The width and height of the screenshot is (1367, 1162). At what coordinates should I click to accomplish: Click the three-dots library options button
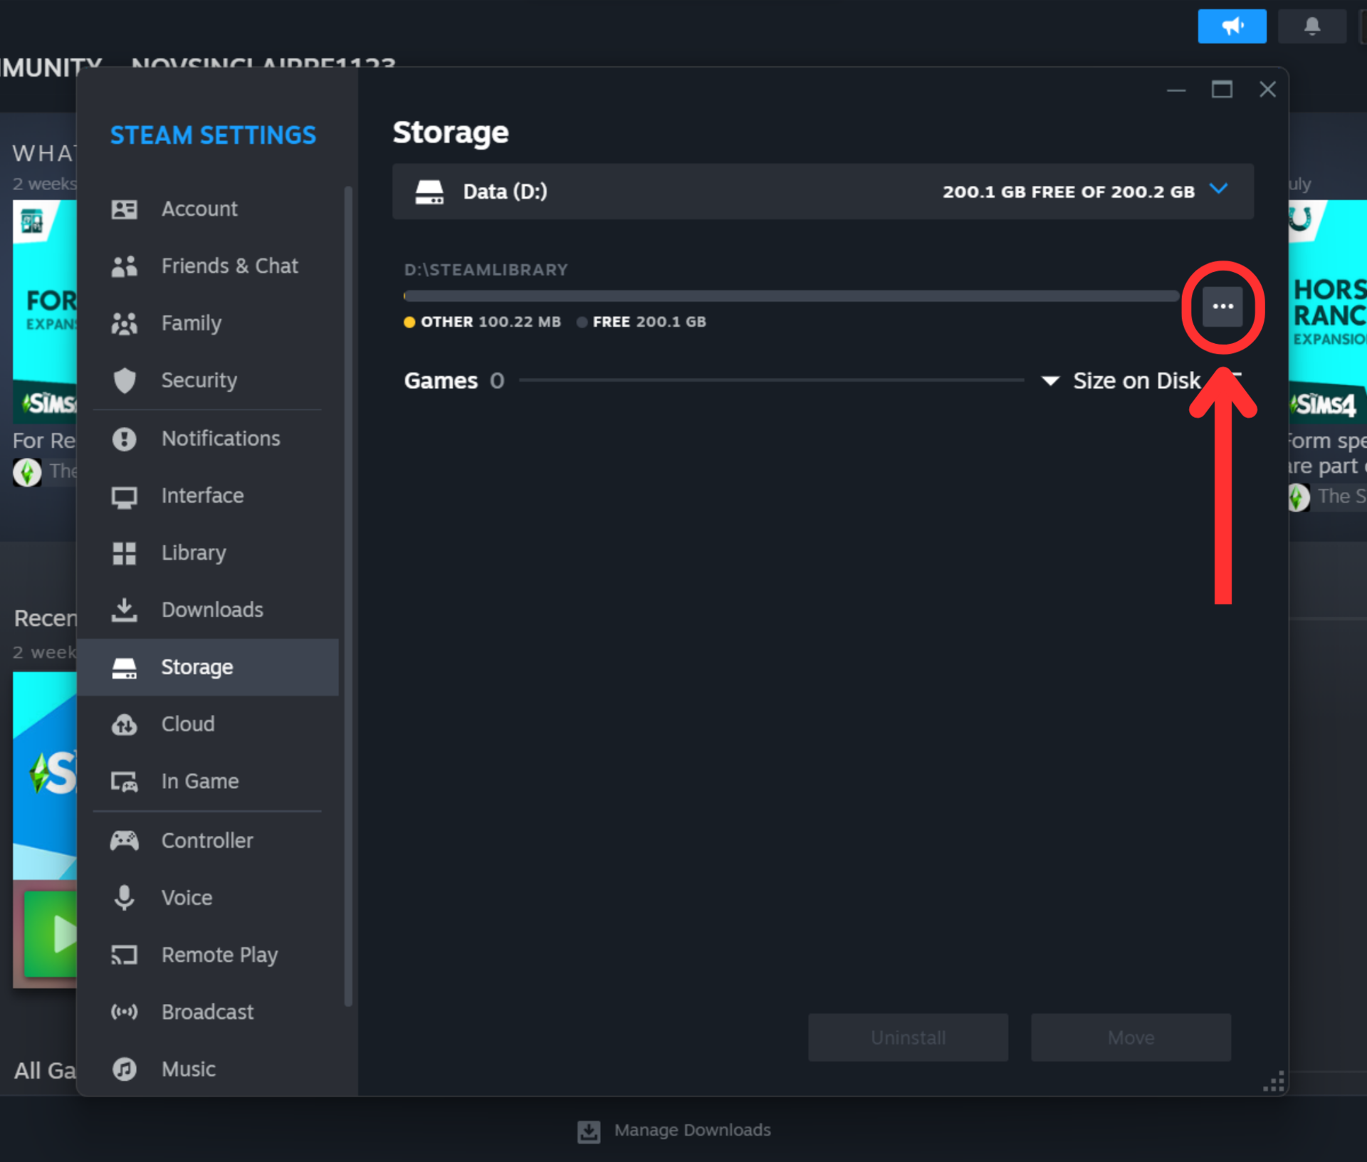pos(1222,306)
